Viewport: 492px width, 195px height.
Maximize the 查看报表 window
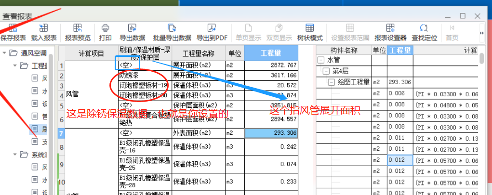tap(463, 16)
